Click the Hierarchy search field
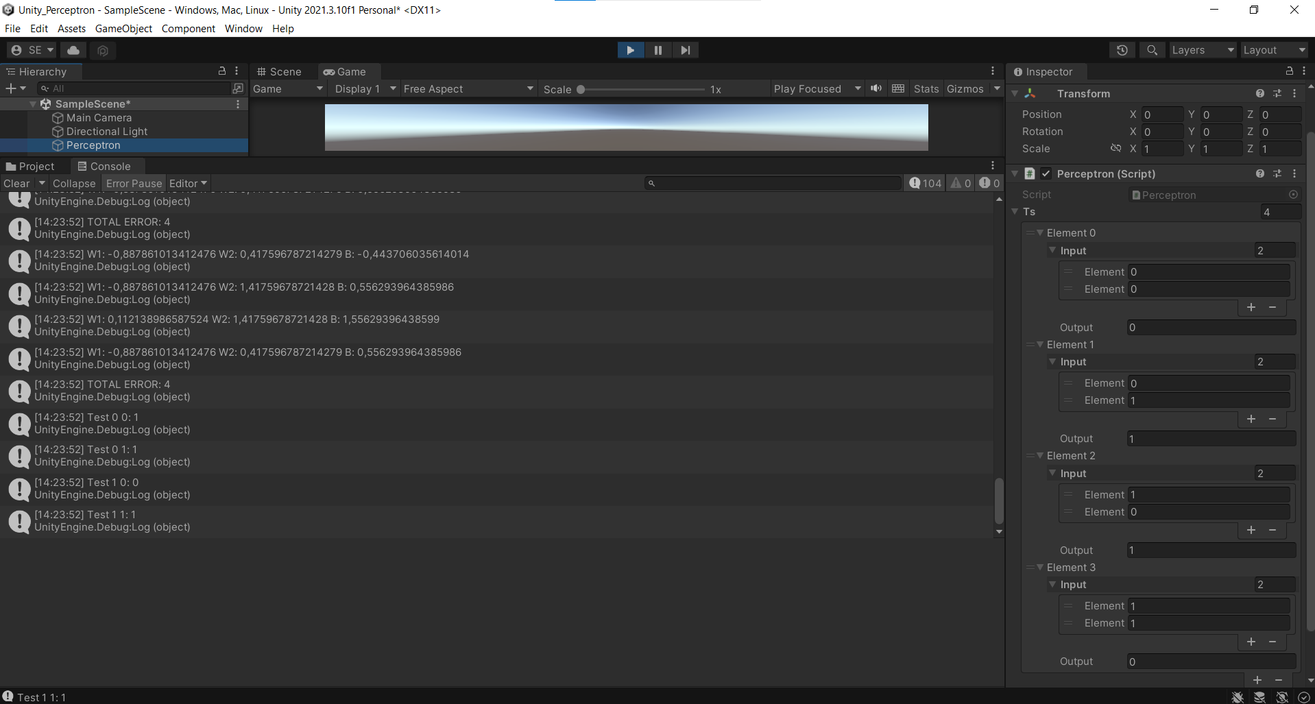Image resolution: width=1315 pixels, height=704 pixels. click(x=134, y=88)
